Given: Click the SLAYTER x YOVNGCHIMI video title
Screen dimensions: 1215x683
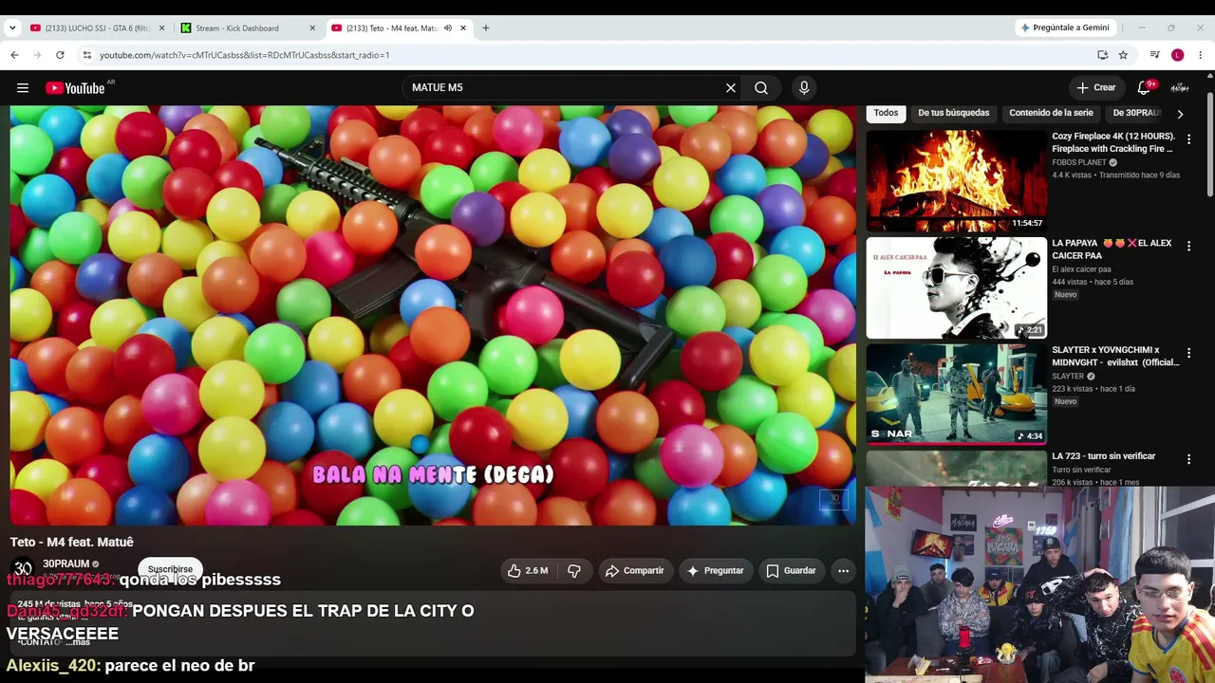Looking at the screenshot, I should click(1115, 356).
